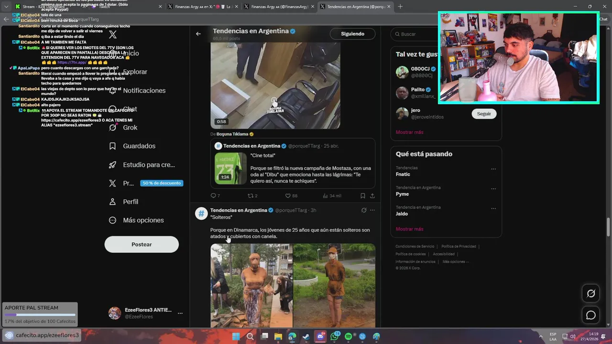Open Política de Privacidad link

[x=459, y=247]
